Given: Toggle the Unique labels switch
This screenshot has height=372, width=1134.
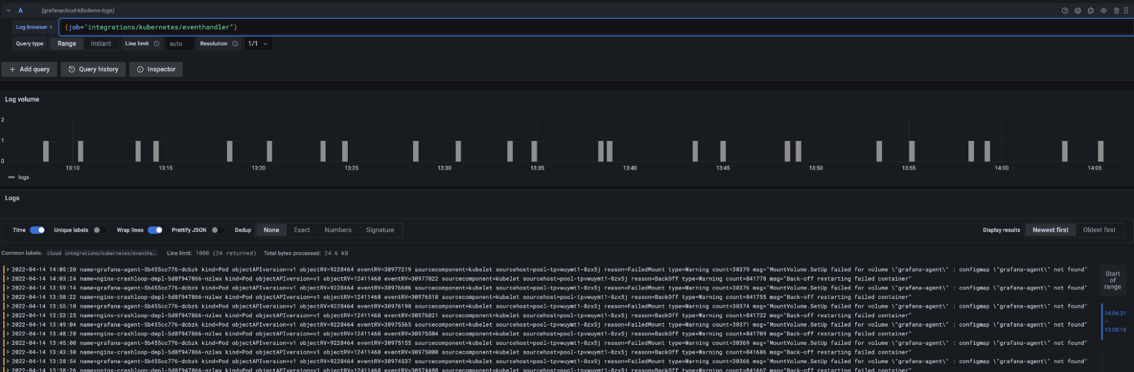Looking at the screenshot, I should (x=100, y=230).
